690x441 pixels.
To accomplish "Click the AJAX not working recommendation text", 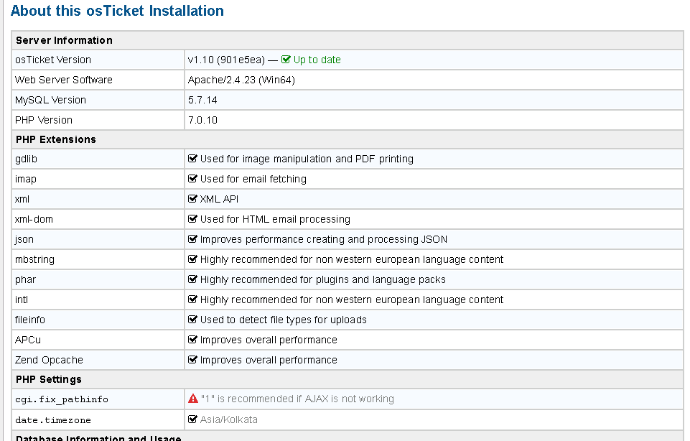I will point(297,399).
